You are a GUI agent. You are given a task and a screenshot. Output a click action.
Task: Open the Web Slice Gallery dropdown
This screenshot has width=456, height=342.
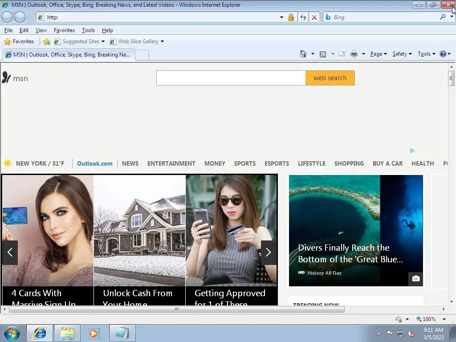click(x=162, y=41)
